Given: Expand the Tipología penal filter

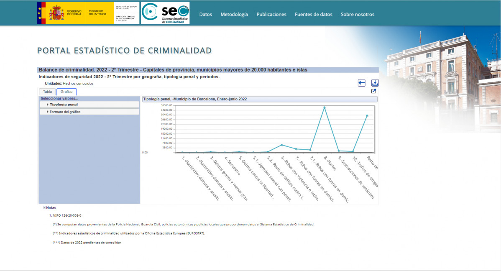Looking at the screenshot, I should [63, 104].
